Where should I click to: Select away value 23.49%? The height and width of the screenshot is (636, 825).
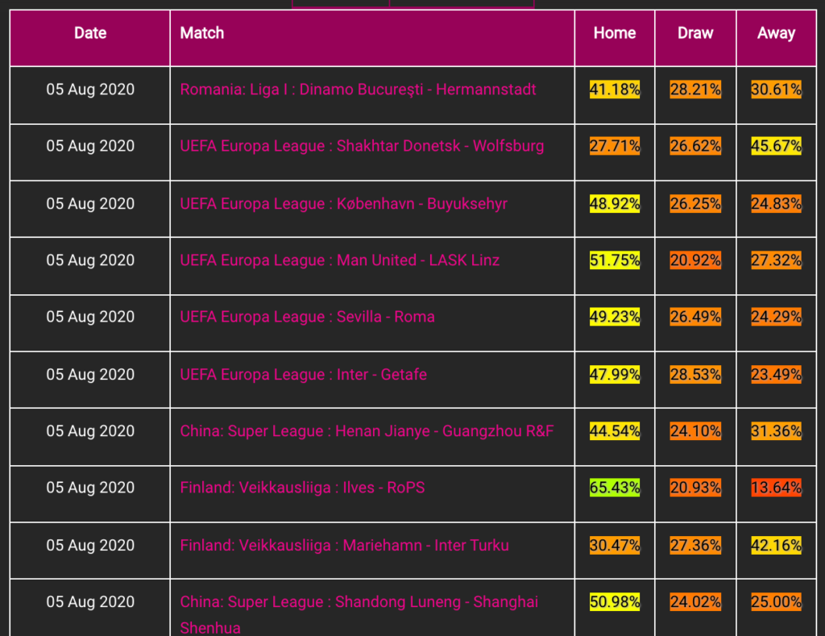pyautogui.click(x=776, y=374)
